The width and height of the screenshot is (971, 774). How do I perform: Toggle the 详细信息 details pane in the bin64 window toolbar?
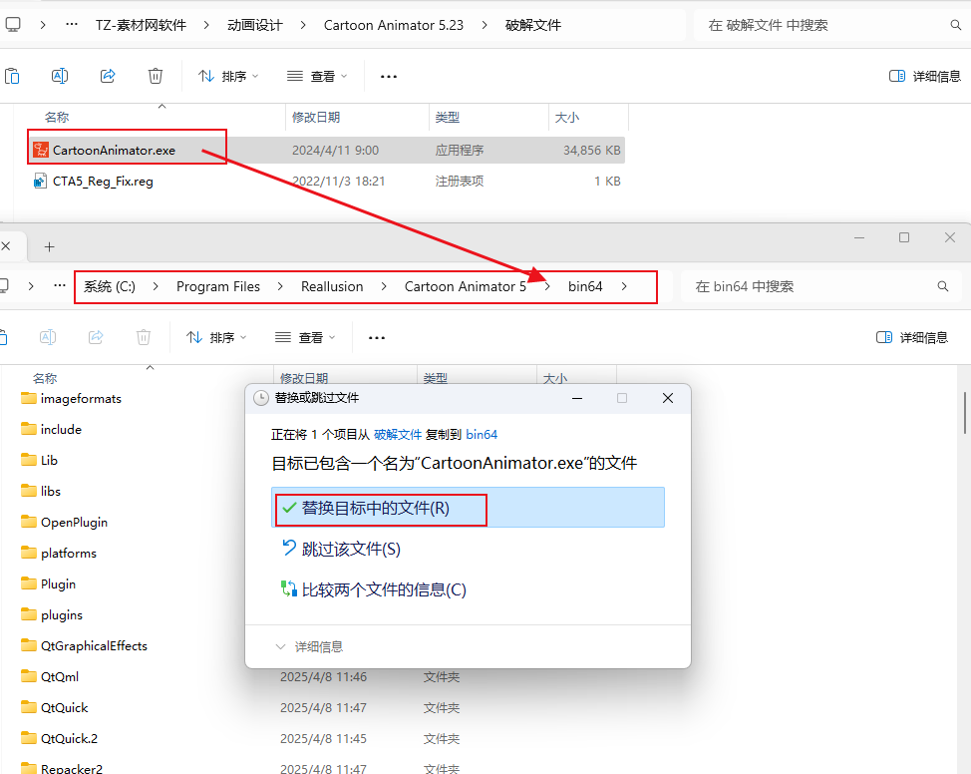coord(912,338)
